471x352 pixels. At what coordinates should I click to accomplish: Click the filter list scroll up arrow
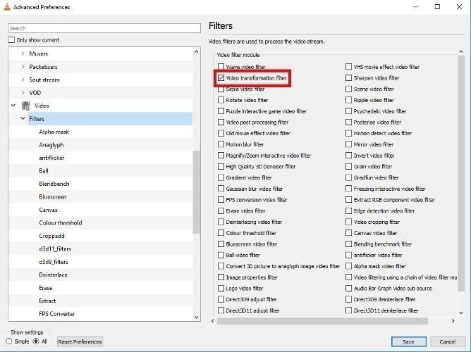[x=461, y=52]
